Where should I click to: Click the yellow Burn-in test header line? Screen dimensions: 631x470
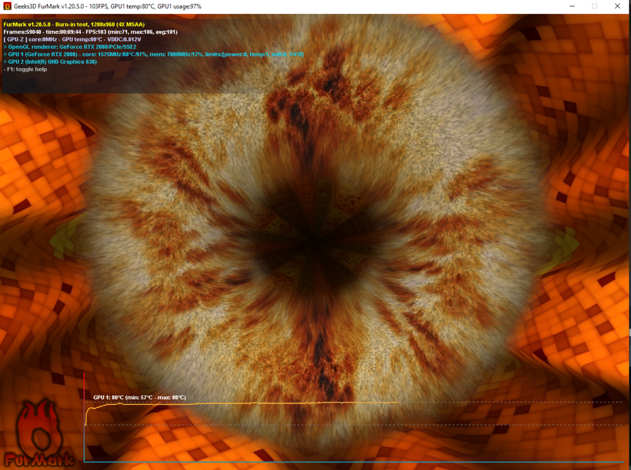[74, 24]
